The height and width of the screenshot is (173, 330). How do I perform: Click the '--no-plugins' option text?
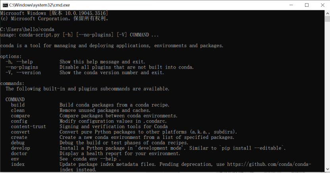pyautogui.click(x=22, y=67)
